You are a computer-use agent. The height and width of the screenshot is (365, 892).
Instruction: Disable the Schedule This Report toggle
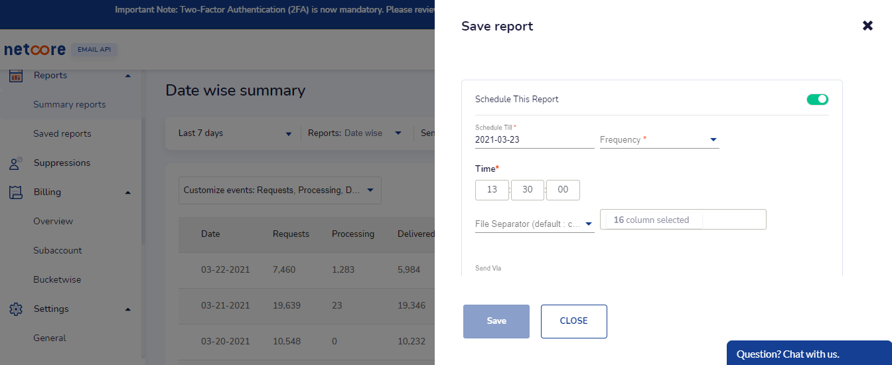coord(817,100)
